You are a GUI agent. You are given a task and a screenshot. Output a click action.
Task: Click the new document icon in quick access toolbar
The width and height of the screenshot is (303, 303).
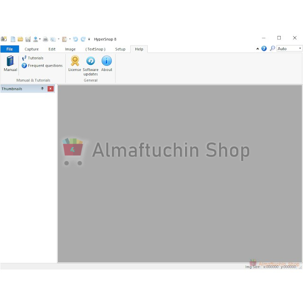click(x=13, y=39)
